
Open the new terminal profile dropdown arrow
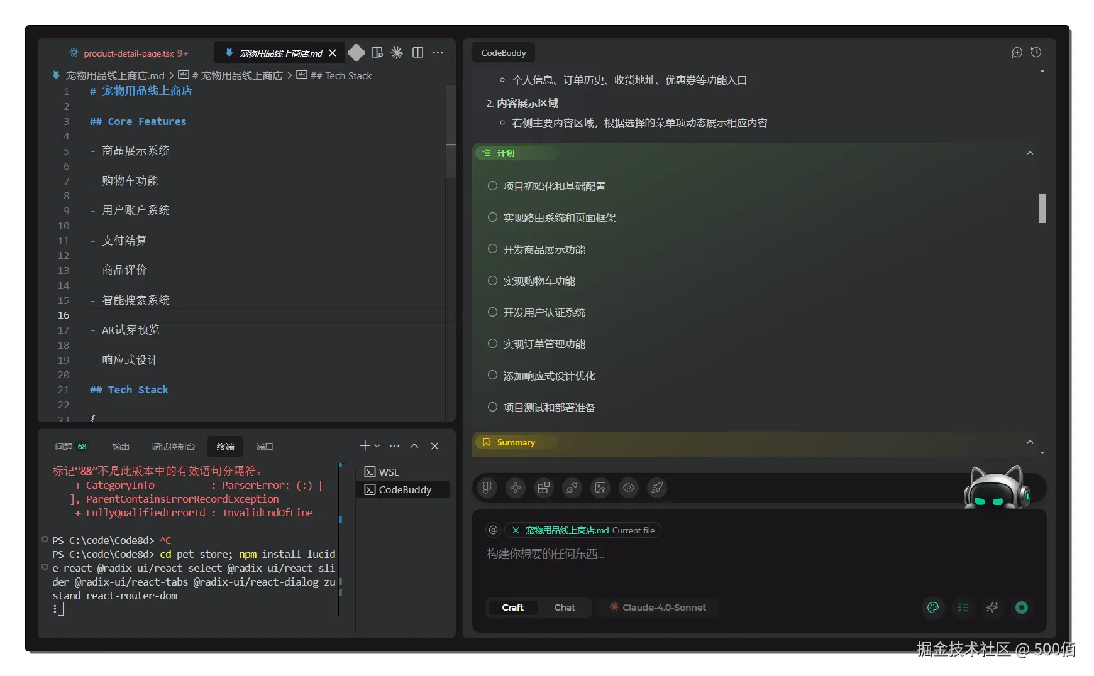[377, 446]
